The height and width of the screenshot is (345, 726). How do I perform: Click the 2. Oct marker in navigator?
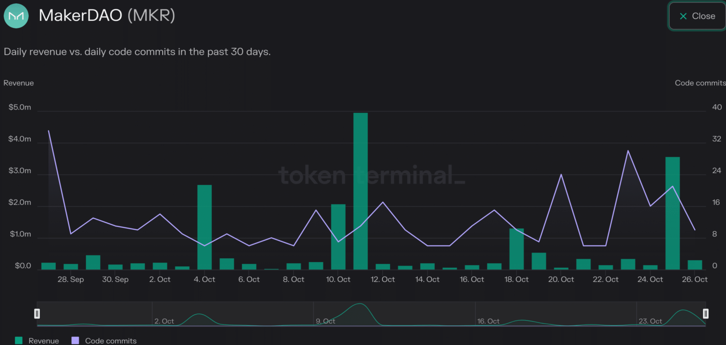[x=164, y=321]
